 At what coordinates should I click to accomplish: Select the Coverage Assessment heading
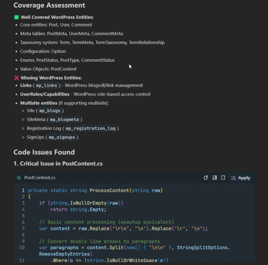coord(49,5)
